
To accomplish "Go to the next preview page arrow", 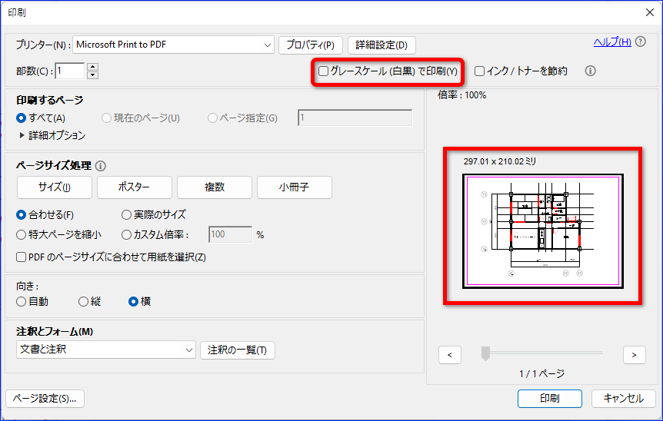I will click(x=634, y=355).
